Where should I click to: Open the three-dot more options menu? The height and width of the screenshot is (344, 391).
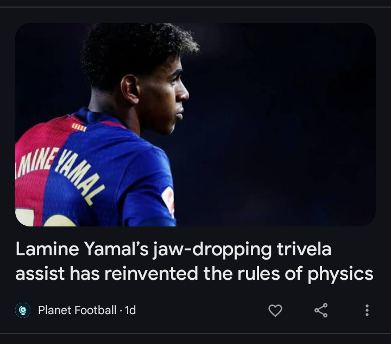[367, 310]
